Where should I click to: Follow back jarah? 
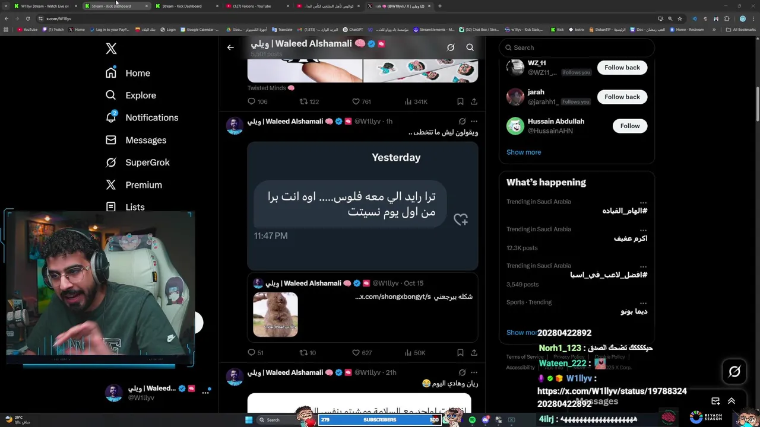pos(622,97)
